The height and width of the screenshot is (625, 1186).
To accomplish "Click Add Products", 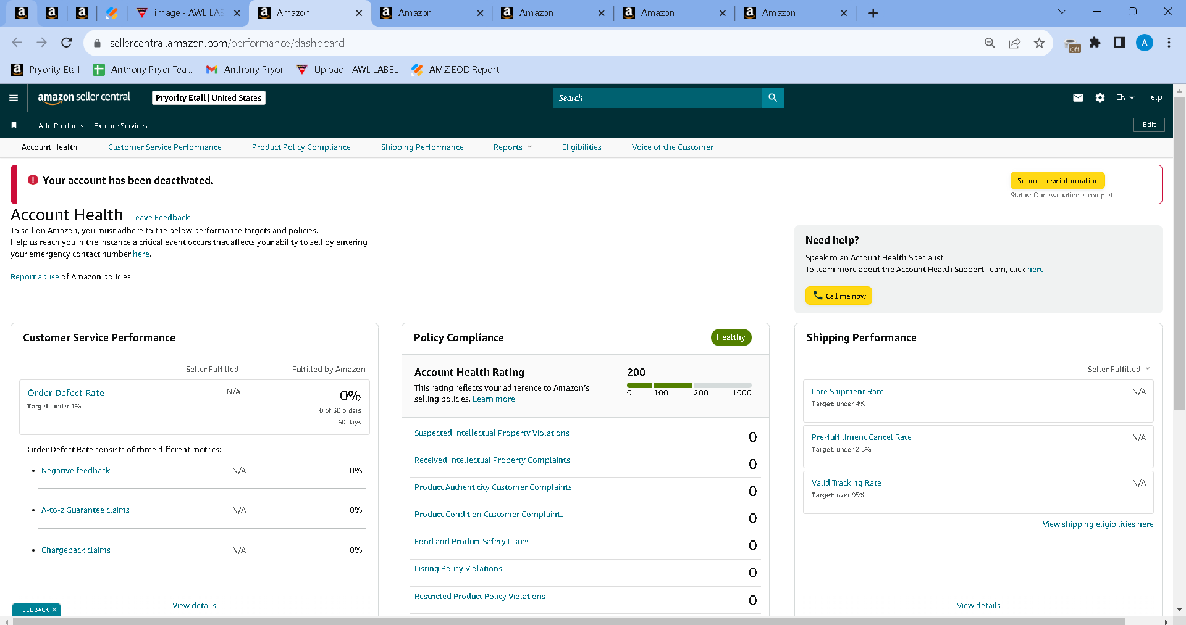I will (61, 126).
